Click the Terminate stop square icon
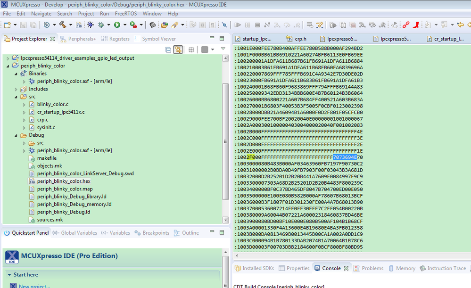This screenshot has width=471, height=288. pyautogui.click(x=257, y=25)
